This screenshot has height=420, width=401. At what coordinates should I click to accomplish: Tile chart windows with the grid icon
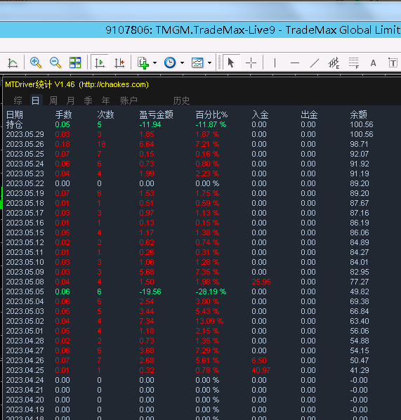(x=75, y=63)
